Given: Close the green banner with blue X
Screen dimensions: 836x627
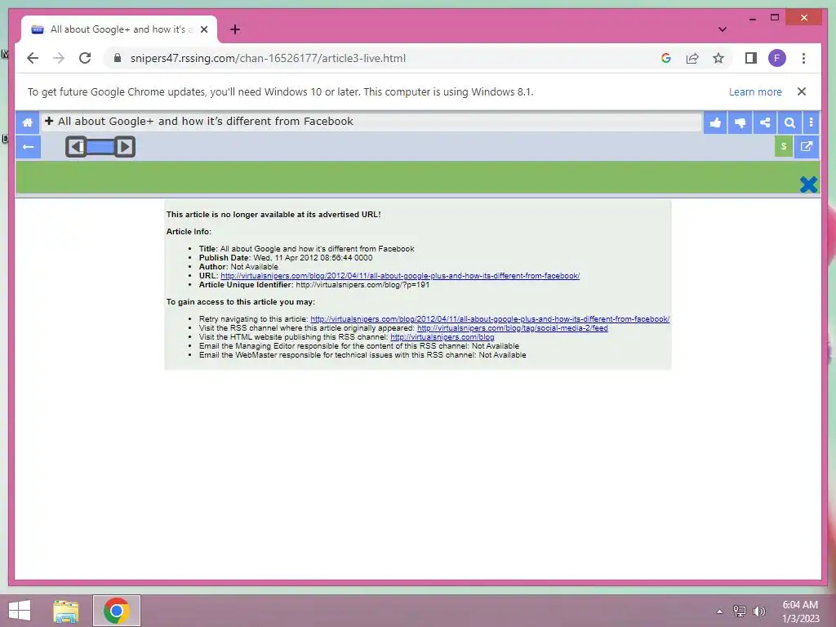Looking at the screenshot, I should [x=808, y=185].
